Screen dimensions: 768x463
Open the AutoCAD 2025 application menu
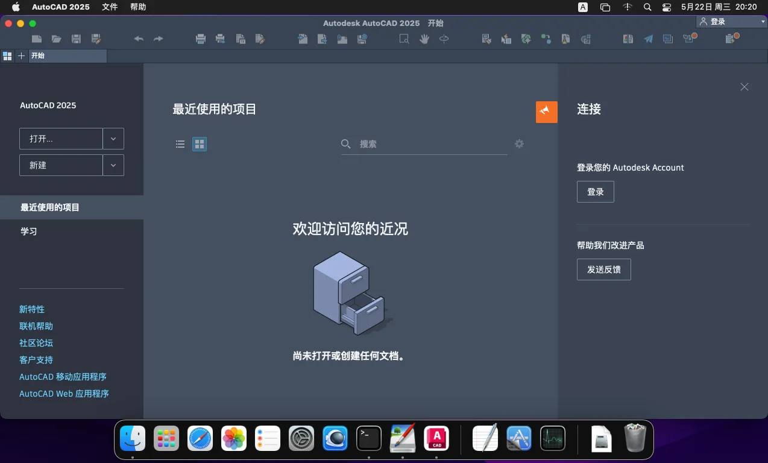click(60, 7)
